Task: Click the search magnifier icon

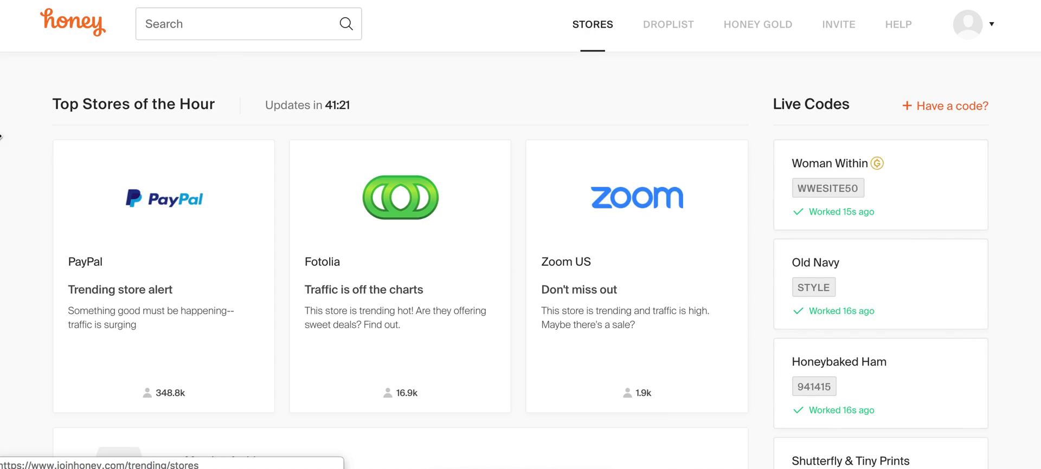Action: pos(346,24)
